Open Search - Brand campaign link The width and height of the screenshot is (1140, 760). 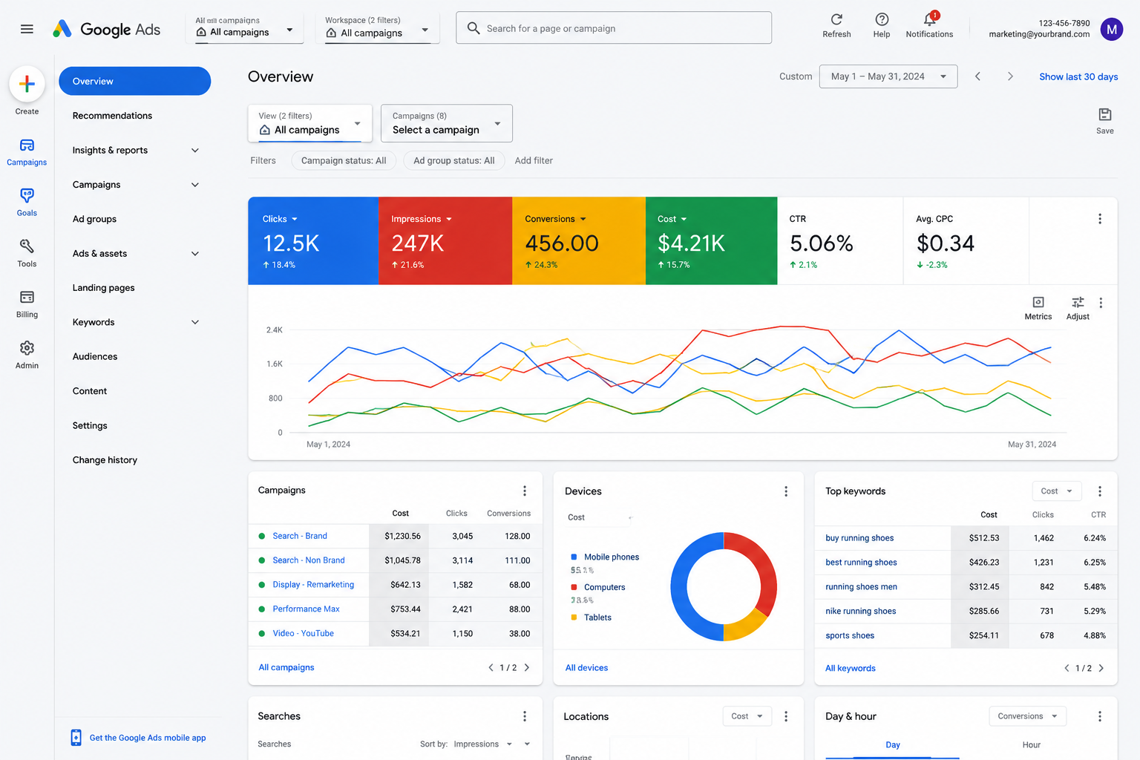click(300, 536)
